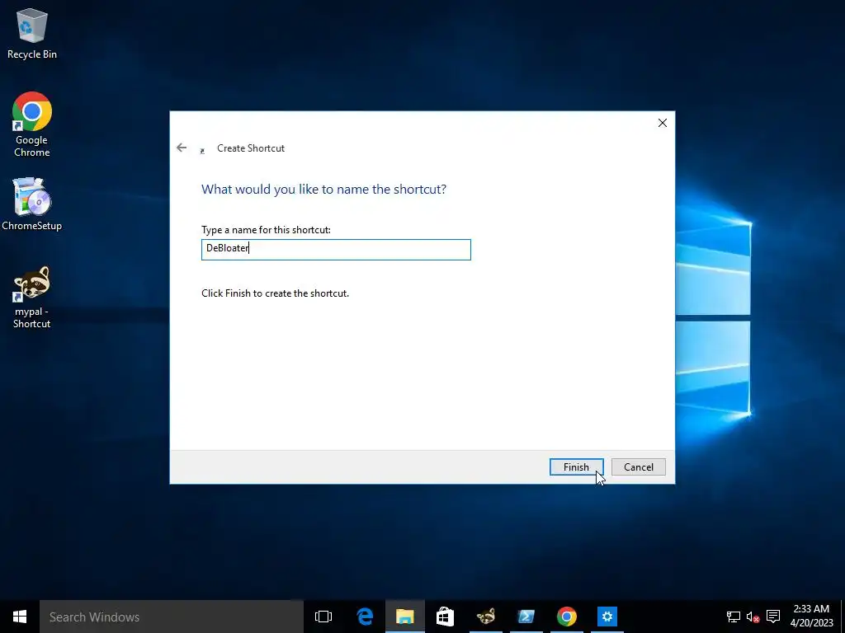This screenshot has width=845, height=633.
Task: Select the Google Chrome desktop shortcut
Action: click(32, 125)
